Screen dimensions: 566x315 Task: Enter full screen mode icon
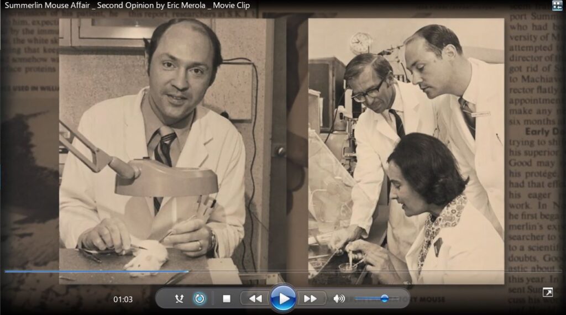point(548,292)
